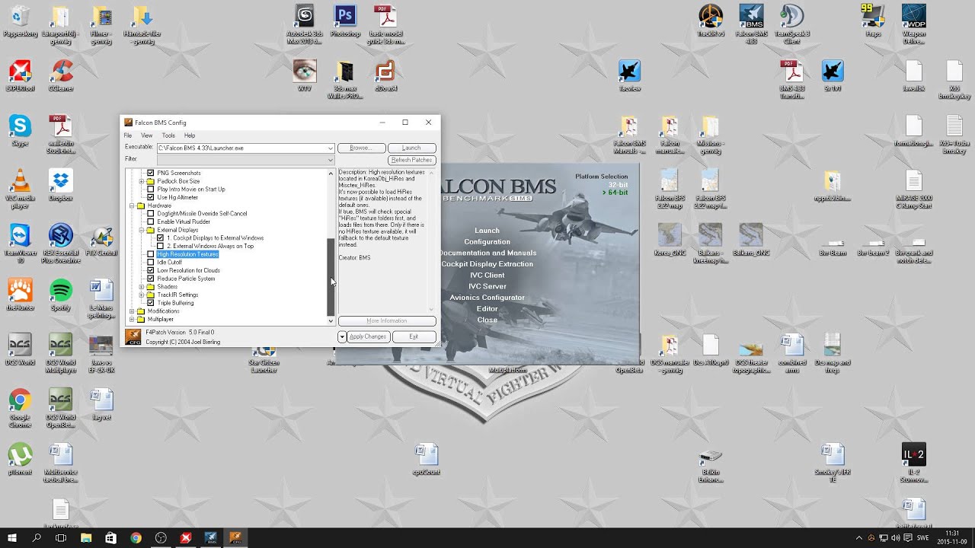Uncheck Cockpit Displays to External Windows
The height and width of the screenshot is (548, 975).
coord(160,238)
